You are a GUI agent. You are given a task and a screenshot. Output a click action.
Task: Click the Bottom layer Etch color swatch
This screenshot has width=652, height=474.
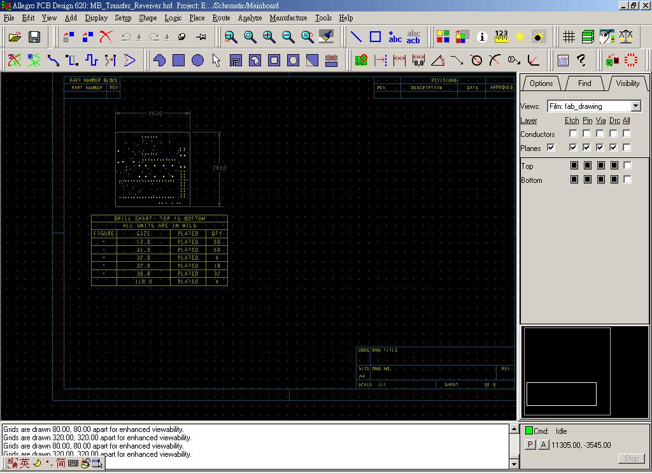tap(574, 180)
